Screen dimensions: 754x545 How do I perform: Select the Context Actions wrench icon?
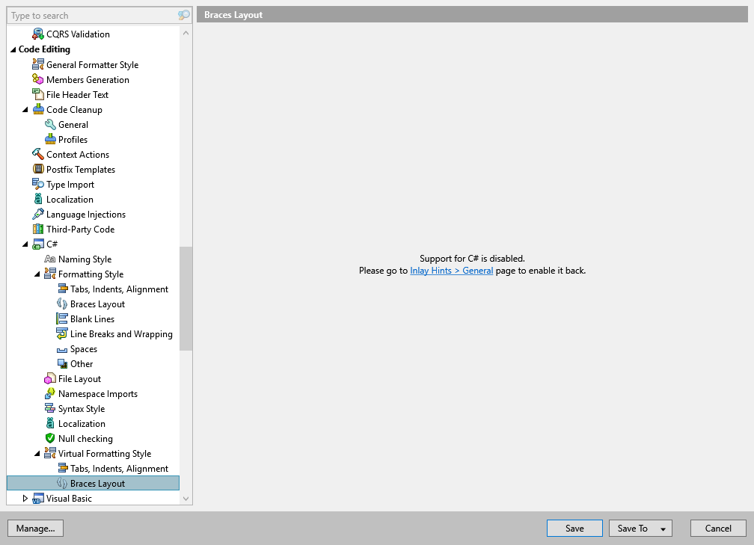tap(39, 154)
